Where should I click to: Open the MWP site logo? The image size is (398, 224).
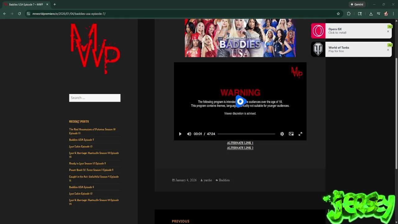[x=95, y=49]
